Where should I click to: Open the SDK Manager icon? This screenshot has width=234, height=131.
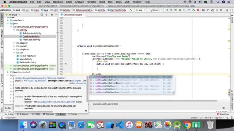click(221, 10)
